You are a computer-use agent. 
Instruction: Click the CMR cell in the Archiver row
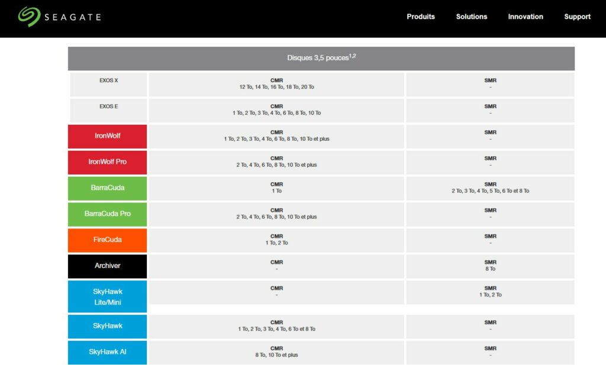[277, 266]
